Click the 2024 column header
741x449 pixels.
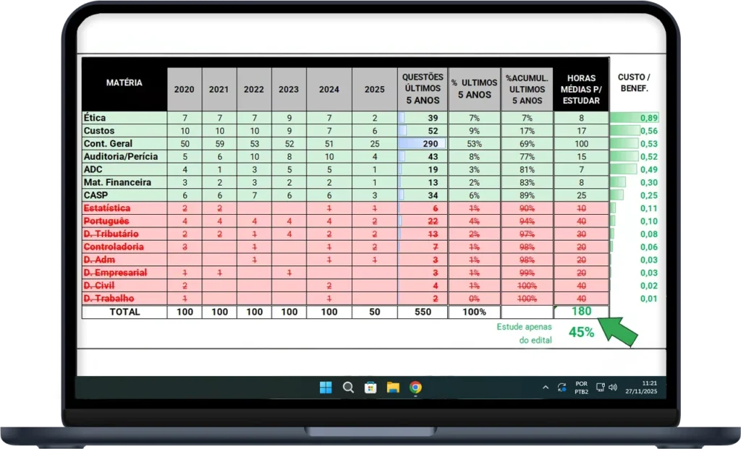[x=329, y=90]
